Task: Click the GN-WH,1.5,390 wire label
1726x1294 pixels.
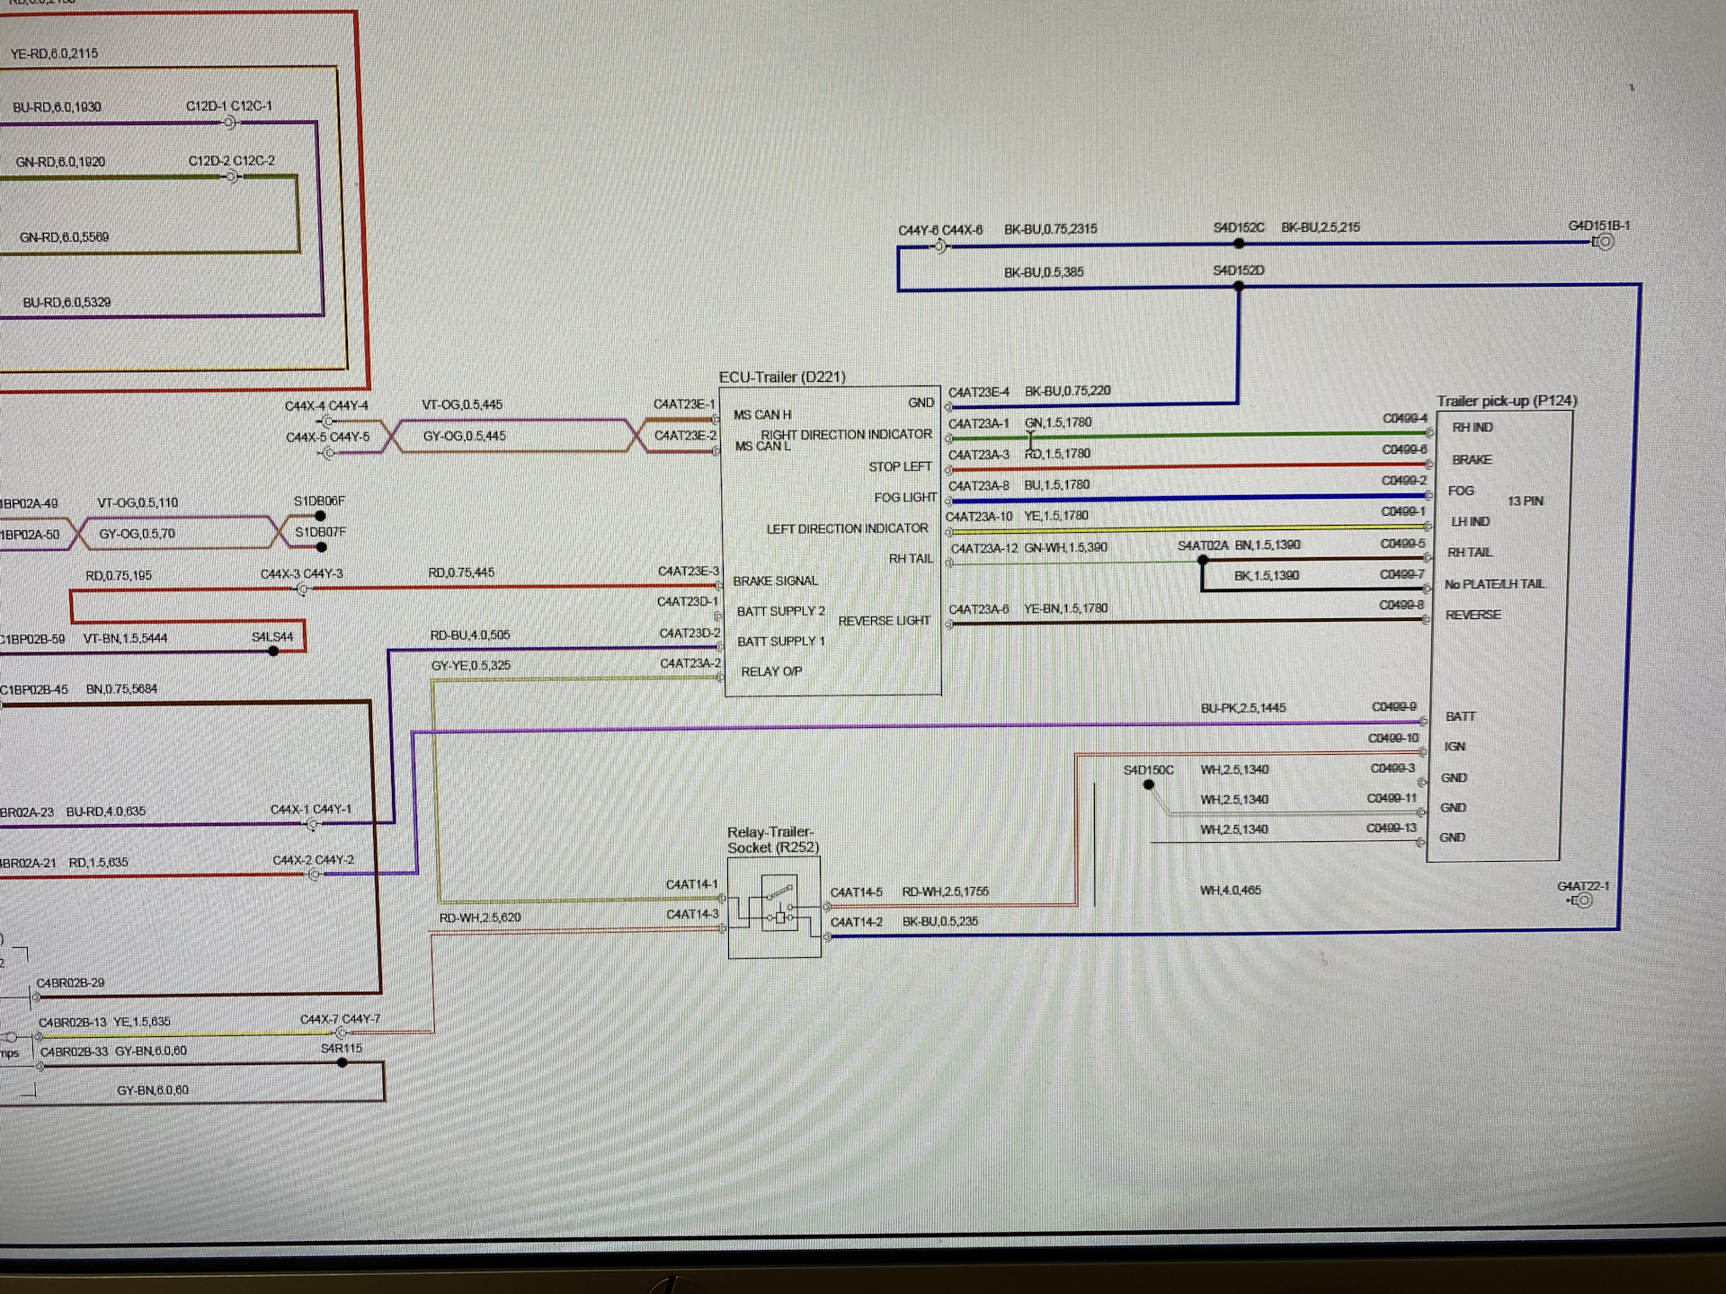Action: point(1065,547)
